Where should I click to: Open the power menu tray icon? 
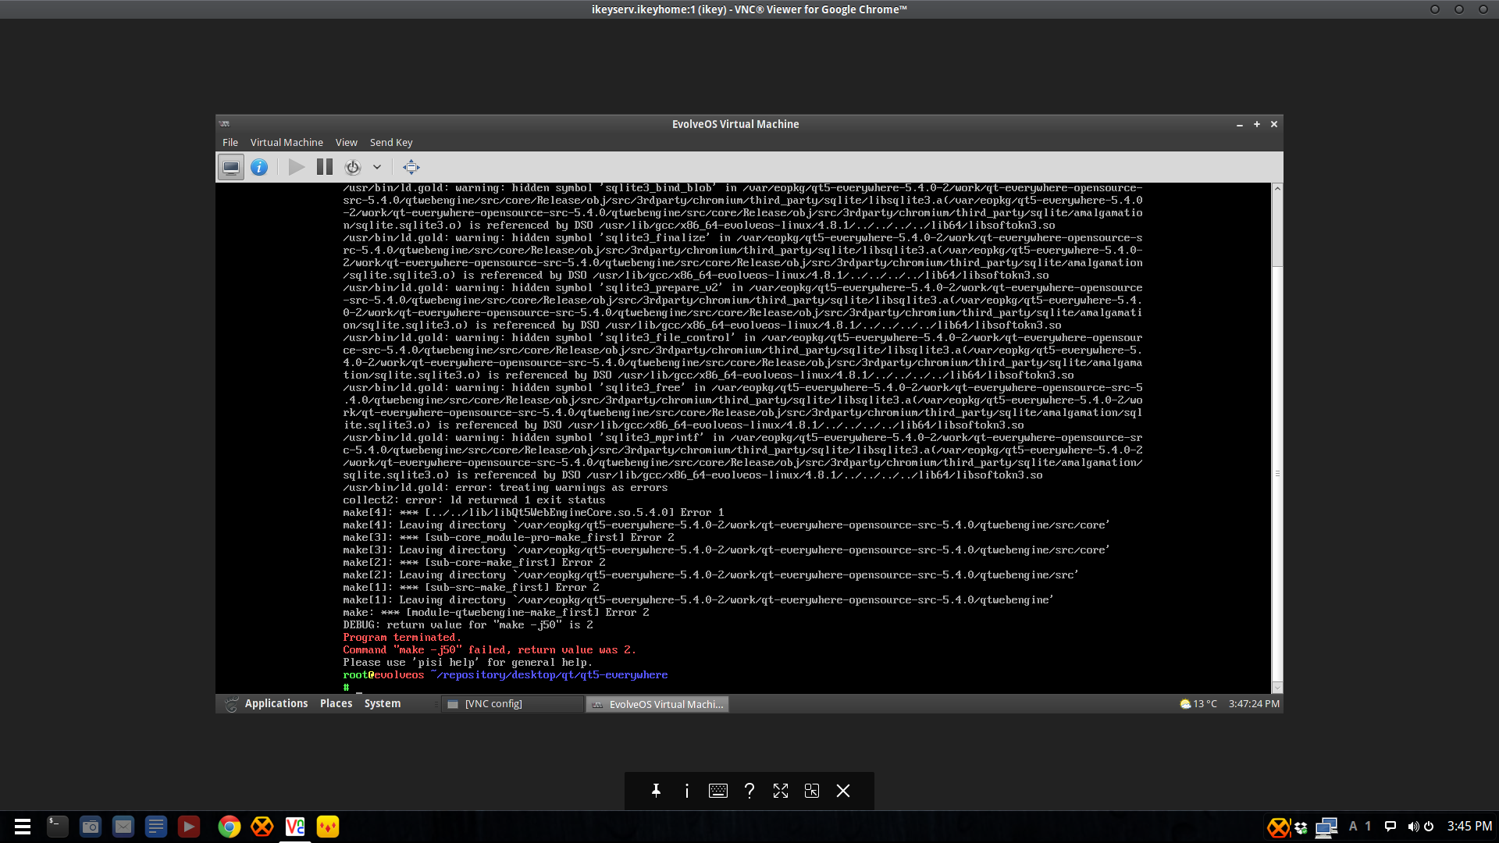(1429, 827)
